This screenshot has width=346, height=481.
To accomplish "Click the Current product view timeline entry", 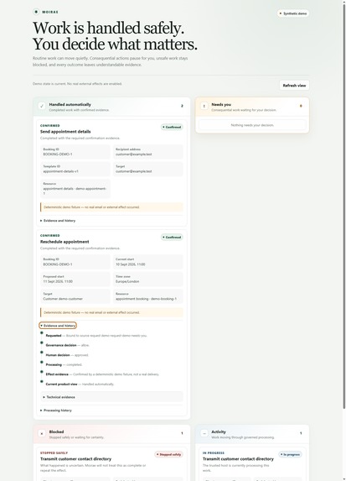I will coord(80,384).
